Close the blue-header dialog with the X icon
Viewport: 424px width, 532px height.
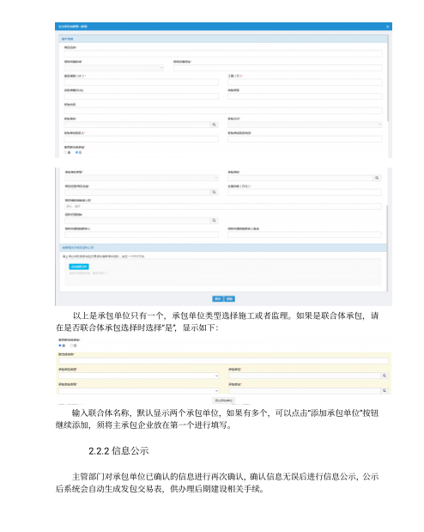388,27
